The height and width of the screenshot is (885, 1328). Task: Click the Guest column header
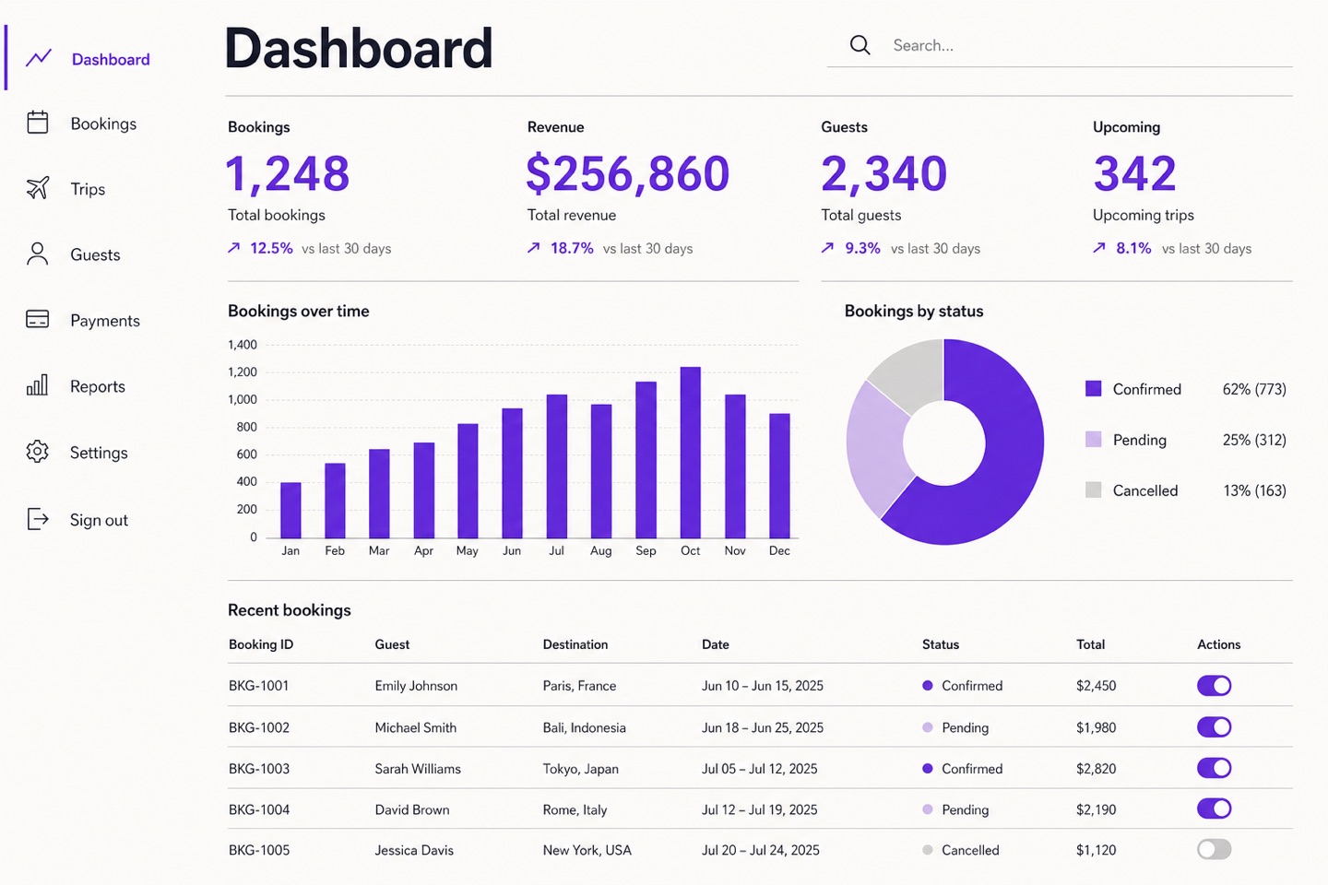[392, 644]
